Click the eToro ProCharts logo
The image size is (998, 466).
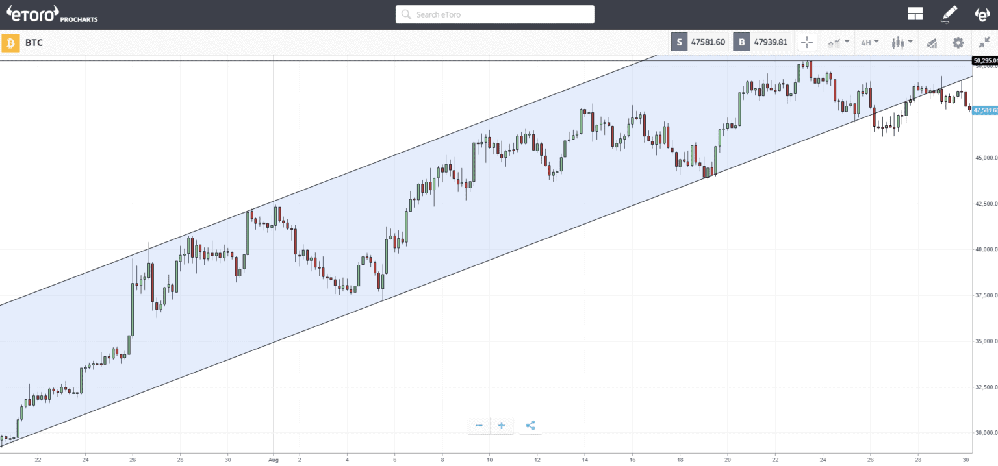tap(52, 14)
